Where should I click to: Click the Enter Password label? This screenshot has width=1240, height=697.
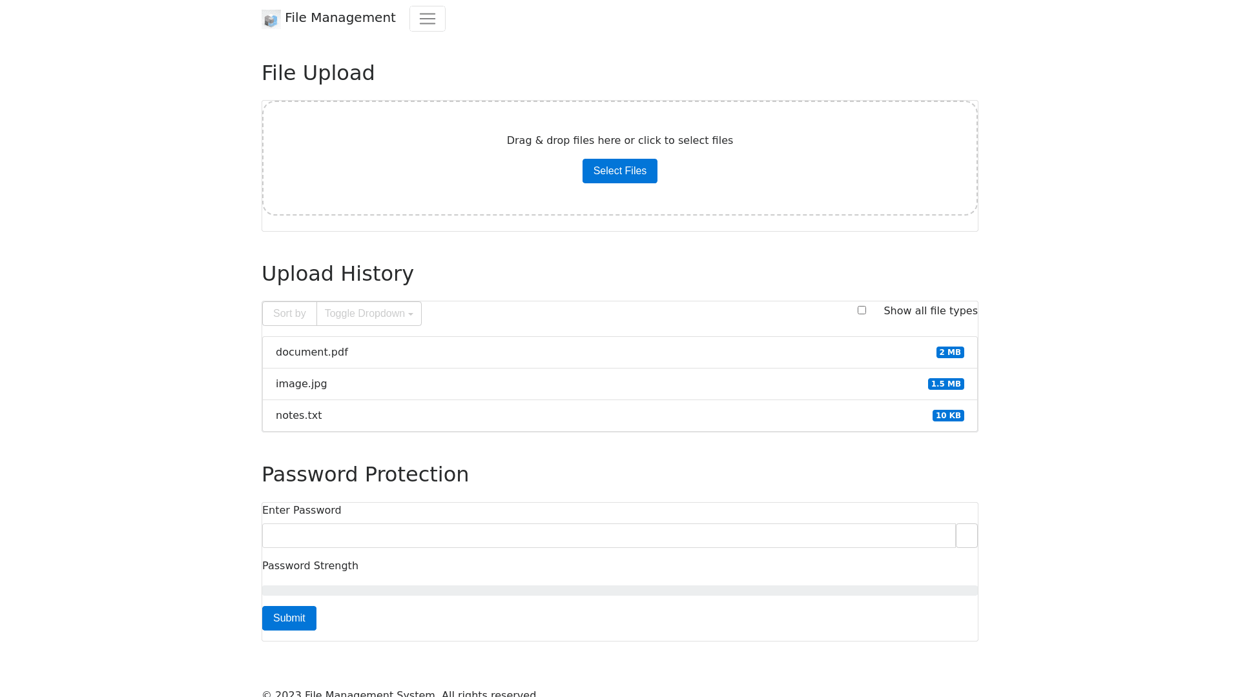(x=302, y=510)
